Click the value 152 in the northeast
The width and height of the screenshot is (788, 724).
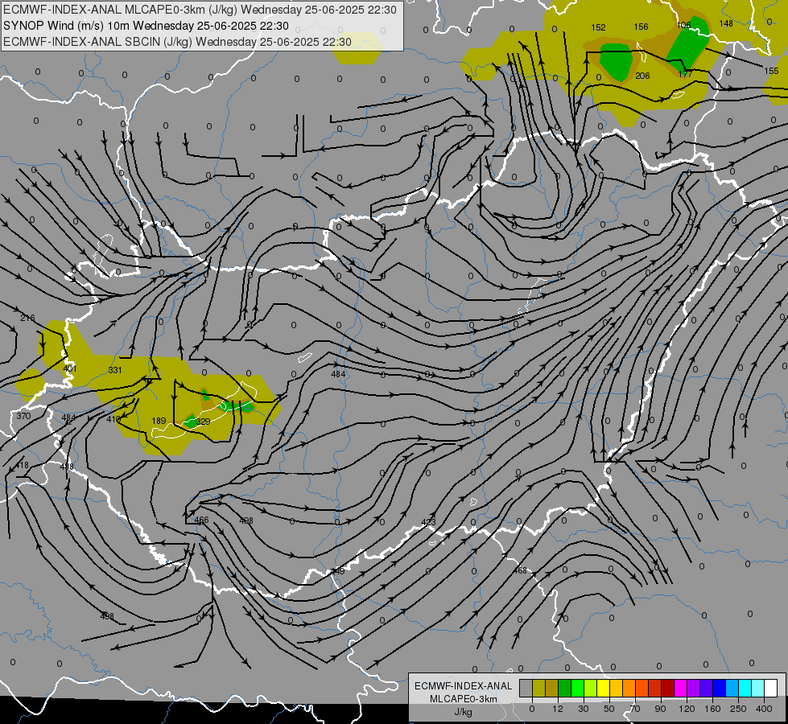coord(599,27)
